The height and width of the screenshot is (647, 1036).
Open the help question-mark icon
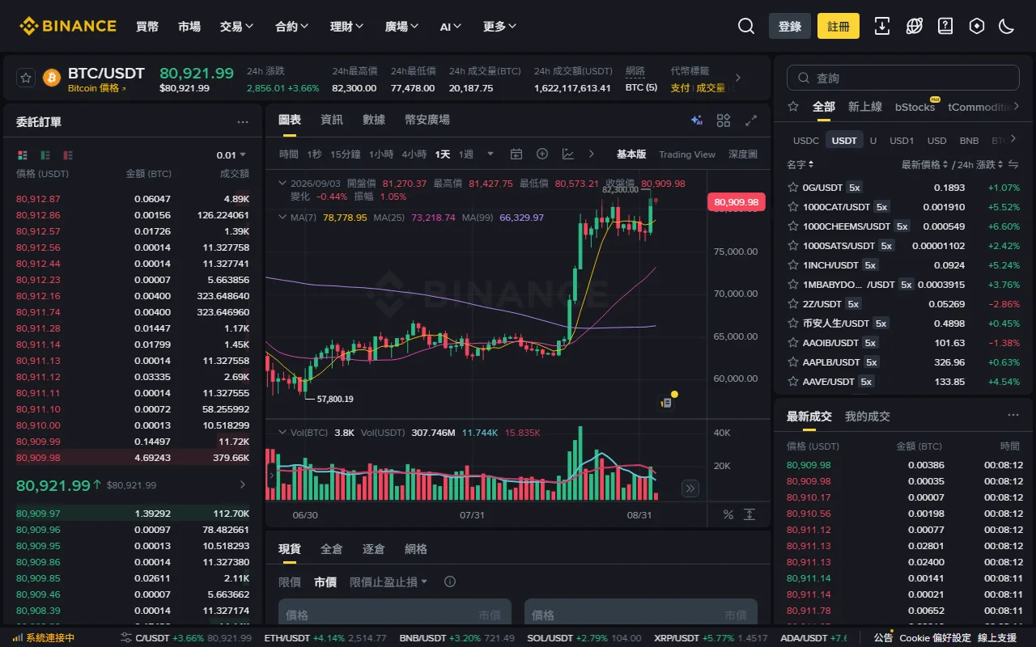coord(945,26)
